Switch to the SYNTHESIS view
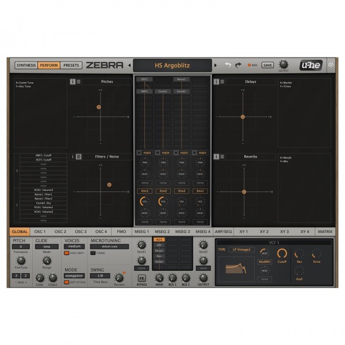 pos(26,66)
